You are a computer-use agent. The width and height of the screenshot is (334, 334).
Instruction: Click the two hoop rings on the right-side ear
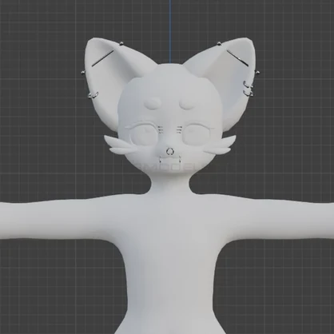248,89
